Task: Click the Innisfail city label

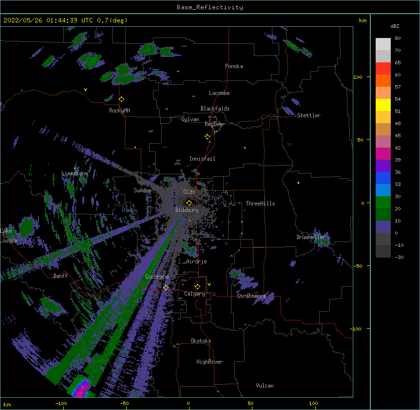Action: click(x=202, y=159)
